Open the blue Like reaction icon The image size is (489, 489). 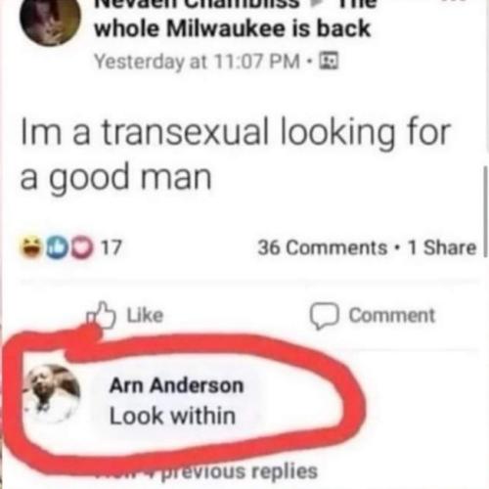[x=59, y=248]
